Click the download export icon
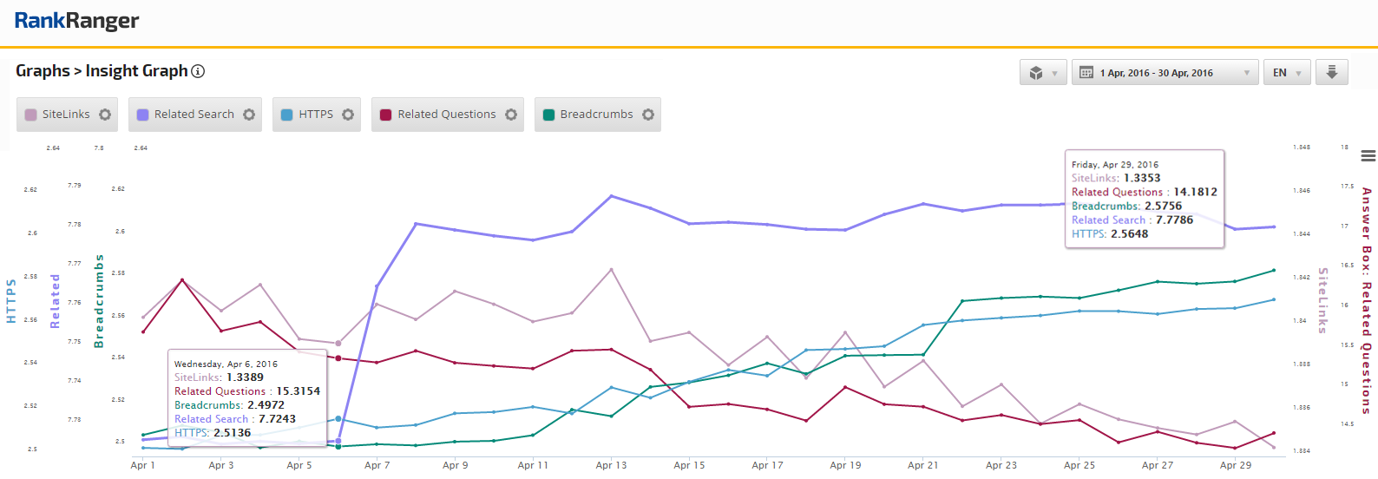 pyautogui.click(x=1331, y=72)
